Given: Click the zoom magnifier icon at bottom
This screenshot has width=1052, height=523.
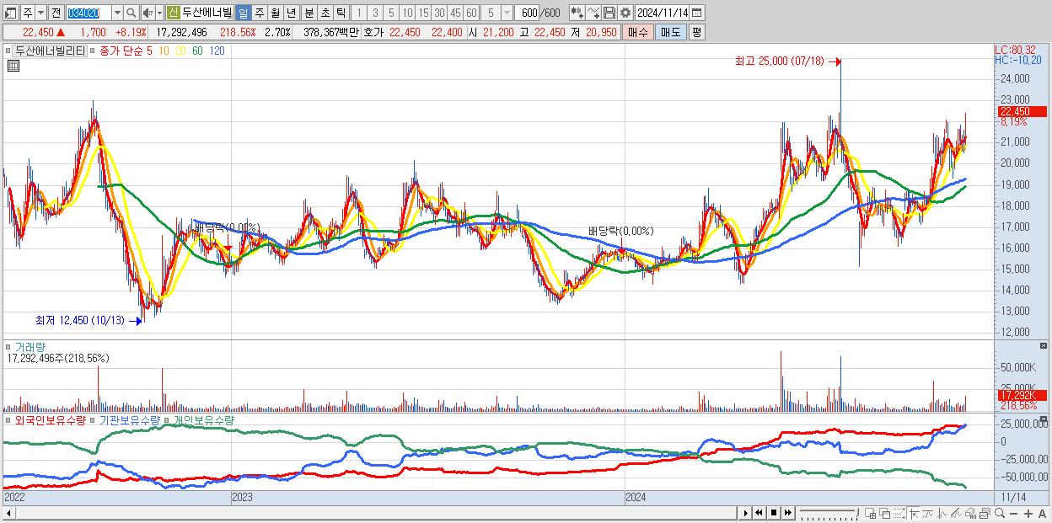Looking at the screenshot, I should tap(999, 513).
